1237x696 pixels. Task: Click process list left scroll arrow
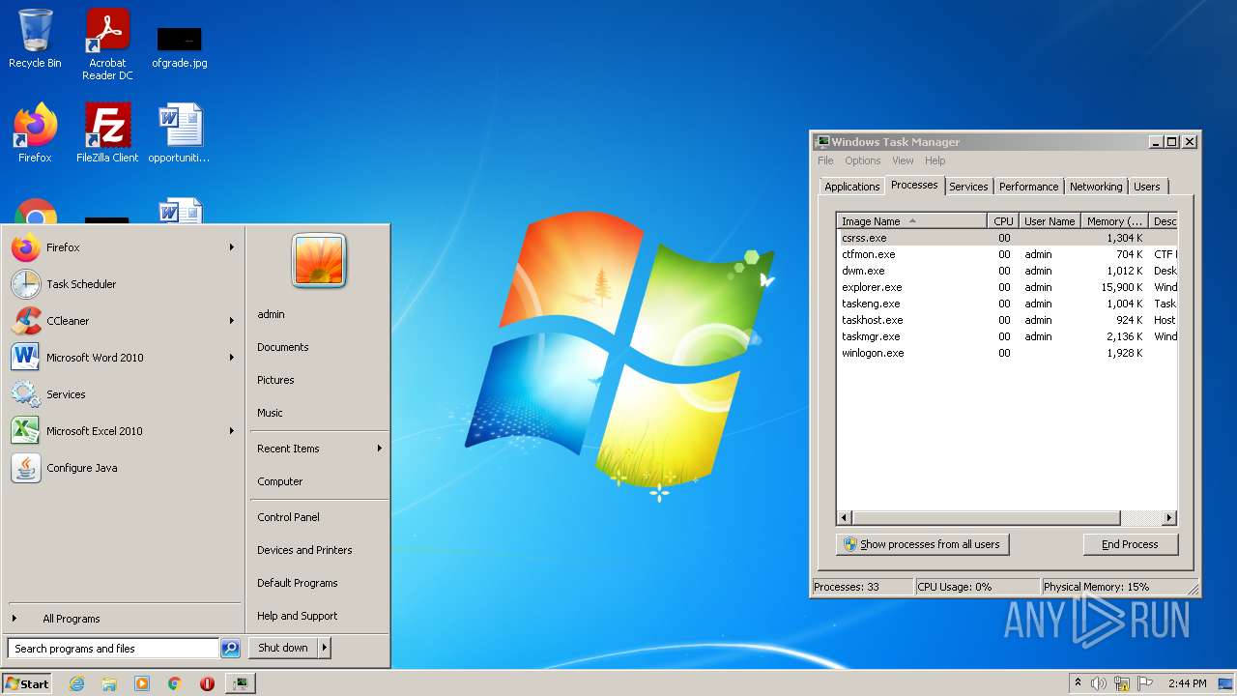point(845,518)
